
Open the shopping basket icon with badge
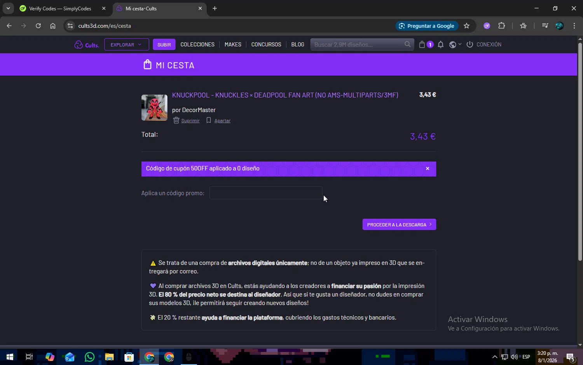pos(426,44)
